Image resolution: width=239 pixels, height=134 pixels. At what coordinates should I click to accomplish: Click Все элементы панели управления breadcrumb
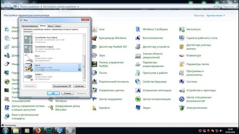pyautogui.click(x=60, y=7)
